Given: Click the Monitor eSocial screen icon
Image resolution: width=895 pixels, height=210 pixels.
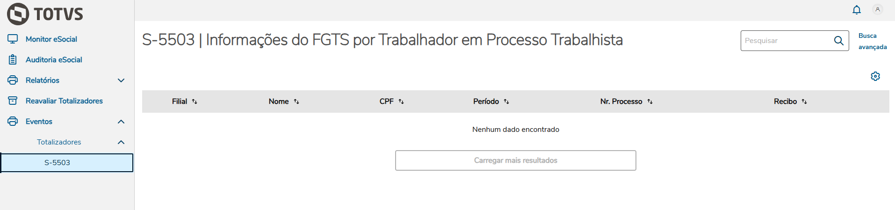Looking at the screenshot, I should click(x=13, y=39).
